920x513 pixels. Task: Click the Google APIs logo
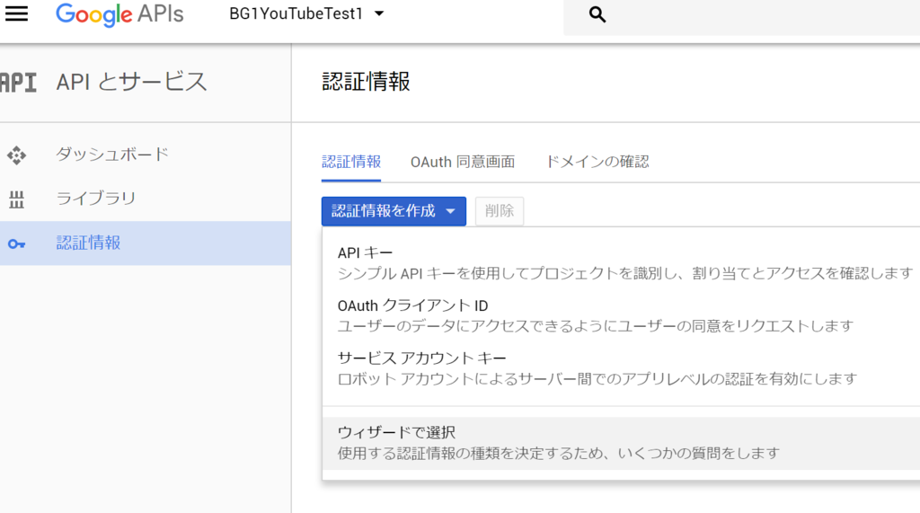point(119,14)
